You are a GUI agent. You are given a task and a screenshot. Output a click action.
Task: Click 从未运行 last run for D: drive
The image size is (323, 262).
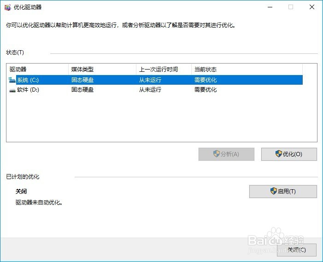(x=150, y=90)
